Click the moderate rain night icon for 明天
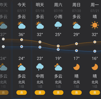The width and height of the screenshot is (101, 99). (x=40, y=67)
